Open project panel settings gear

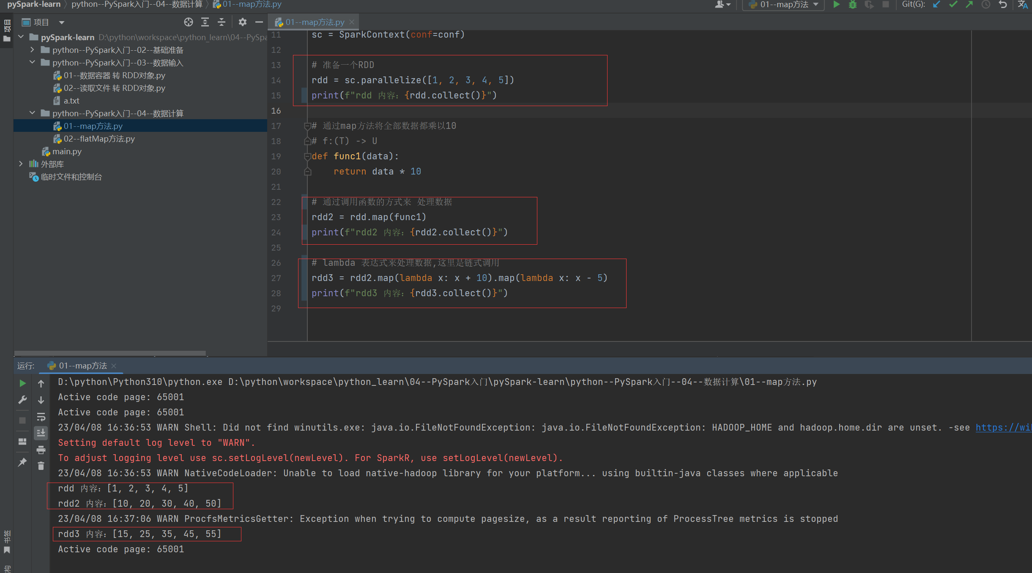(x=243, y=22)
